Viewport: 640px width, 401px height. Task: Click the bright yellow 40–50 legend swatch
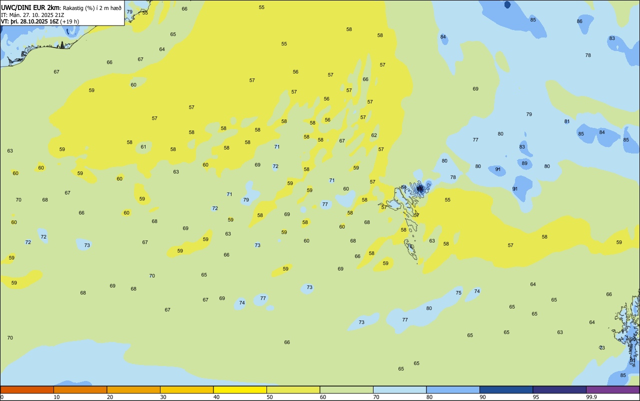(x=240, y=389)
